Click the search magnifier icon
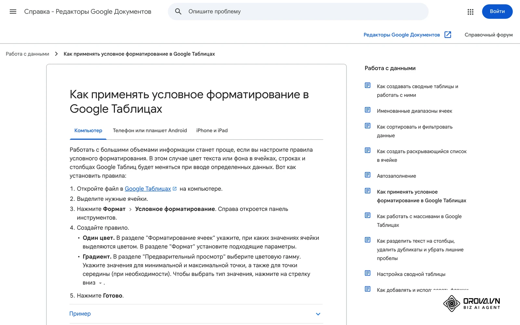Viewport: 520px width, 325px height. pos(178,11)
